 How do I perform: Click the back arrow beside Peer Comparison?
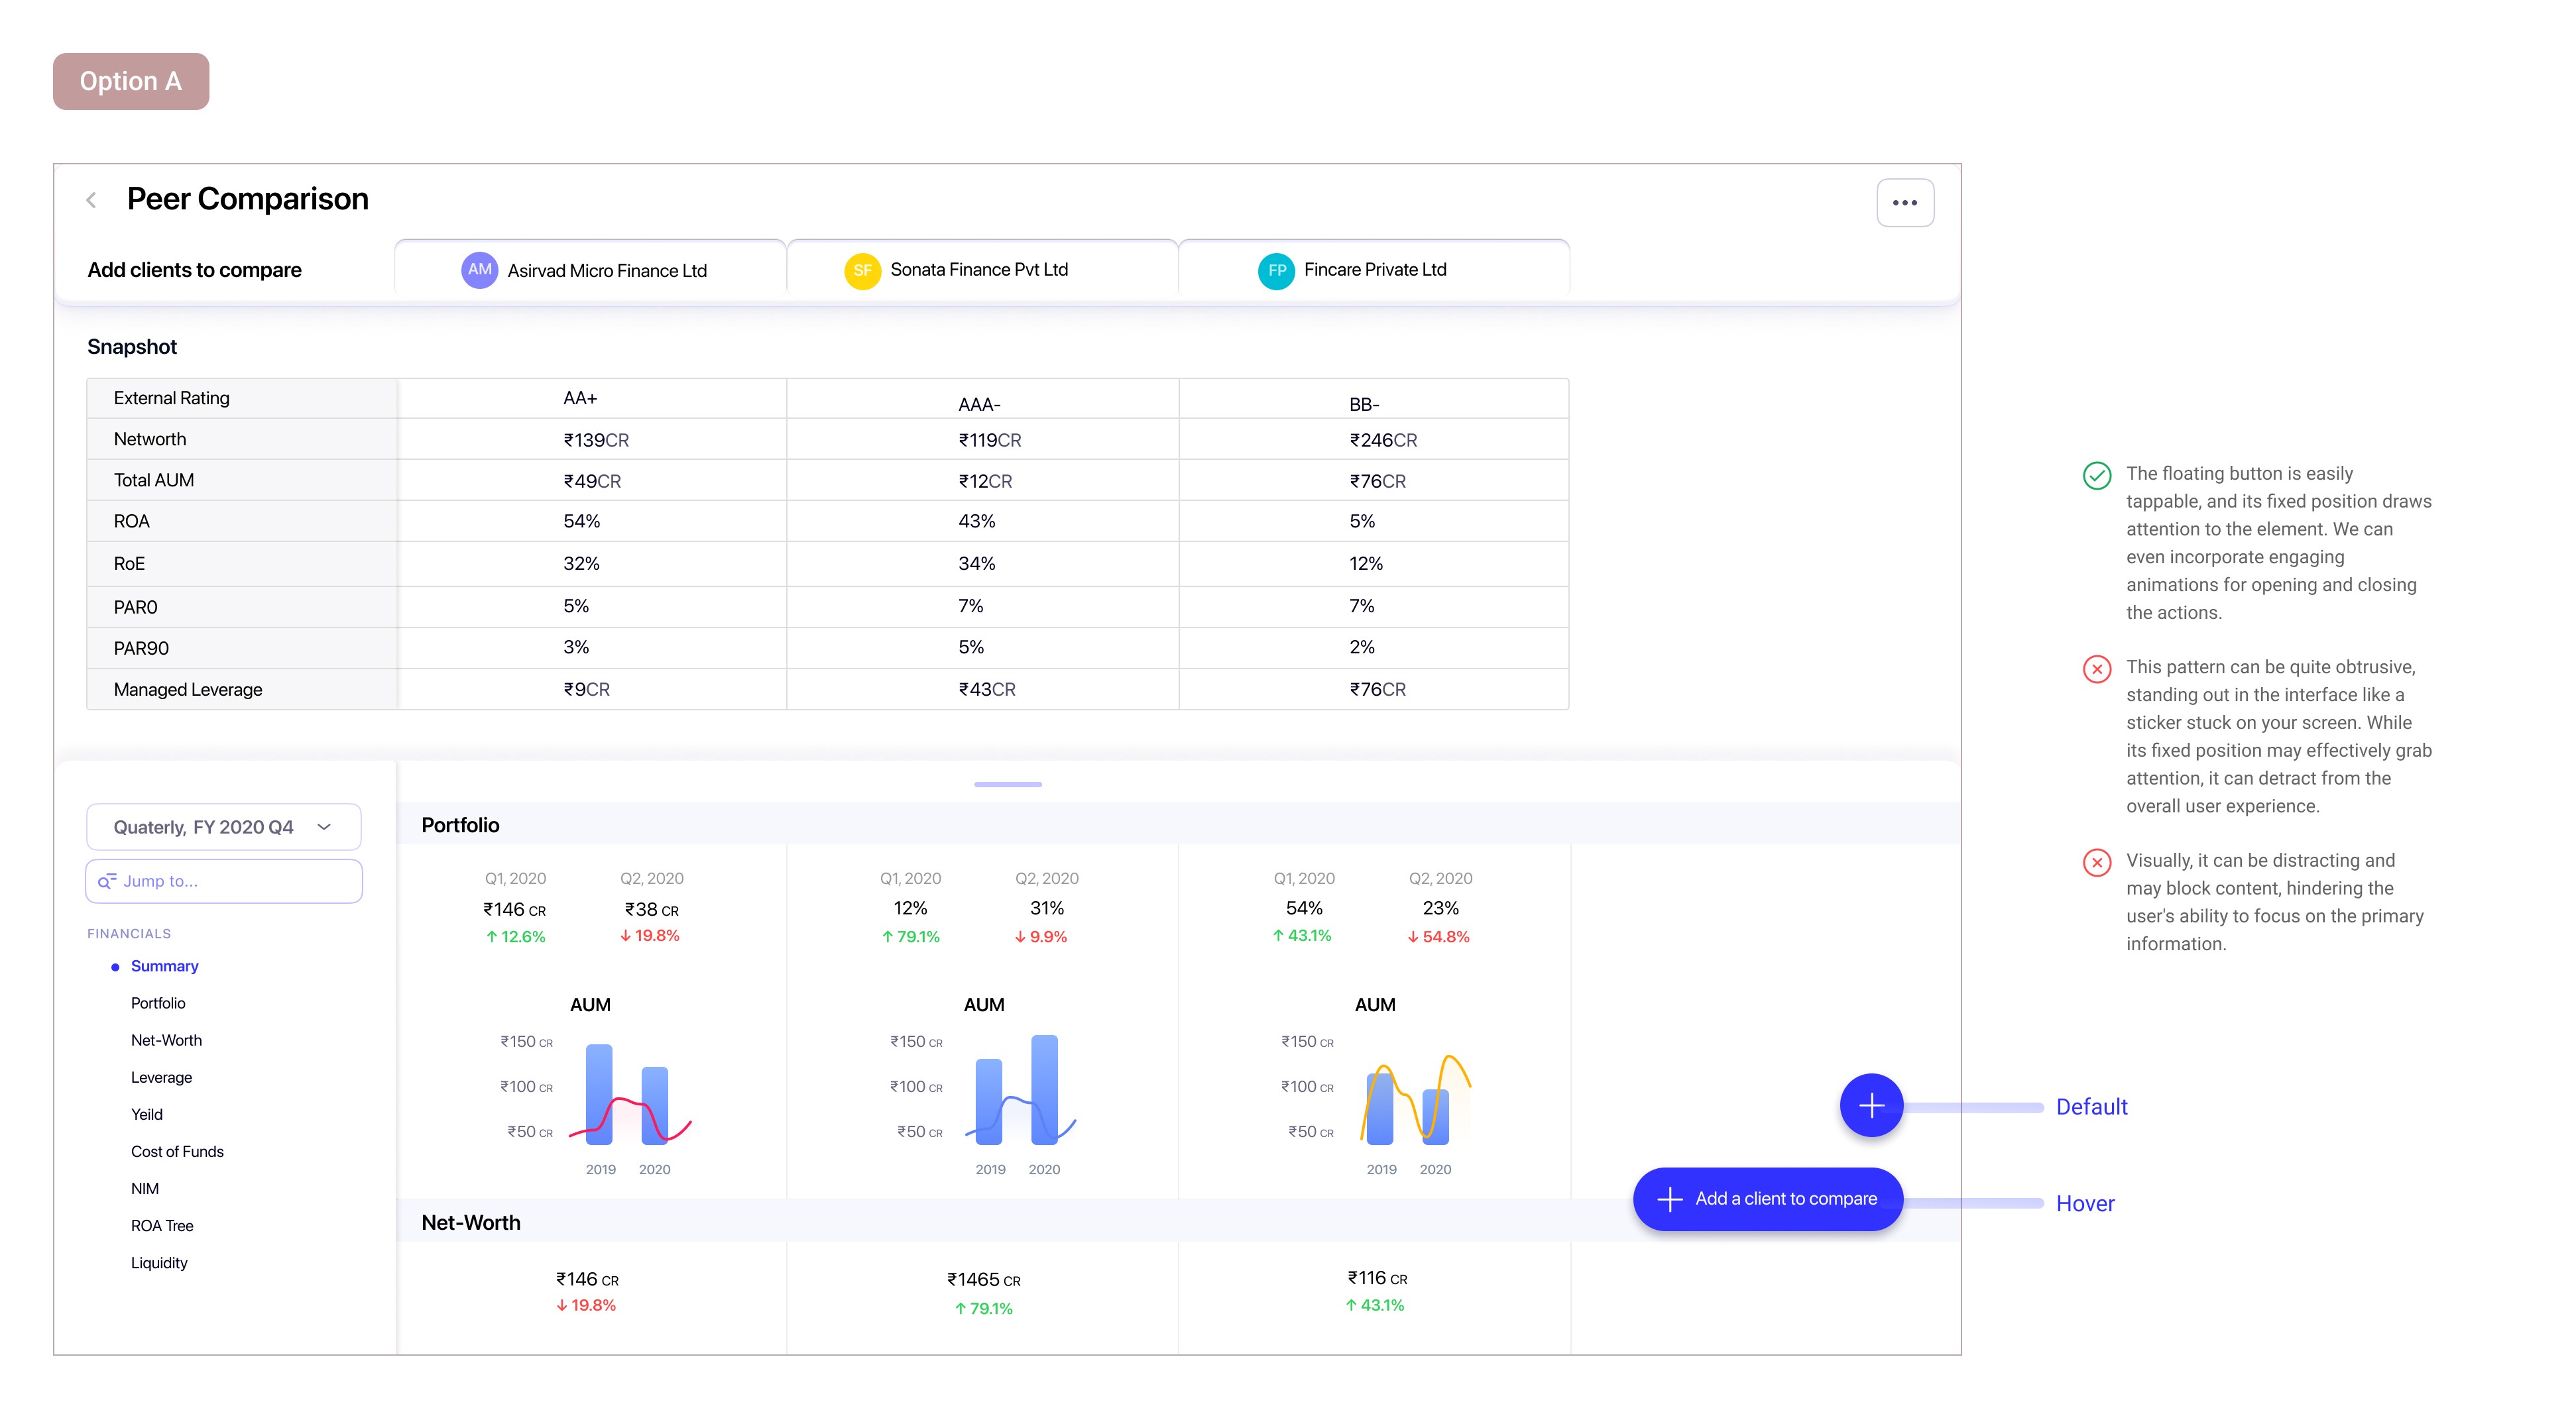91,200
